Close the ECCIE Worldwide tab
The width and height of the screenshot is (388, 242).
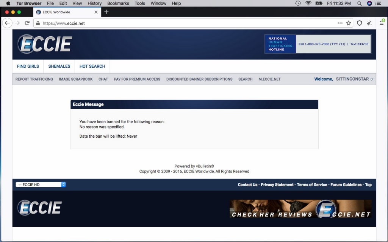[x=96, y=12]
